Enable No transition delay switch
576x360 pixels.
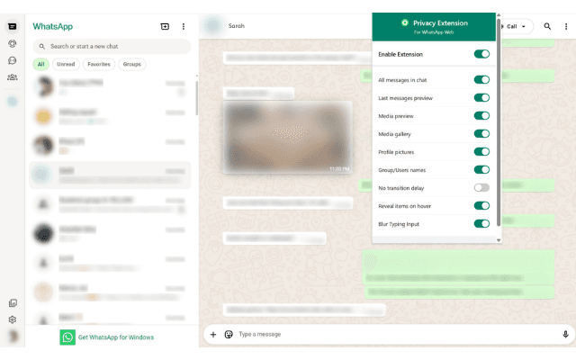point(481,188)
